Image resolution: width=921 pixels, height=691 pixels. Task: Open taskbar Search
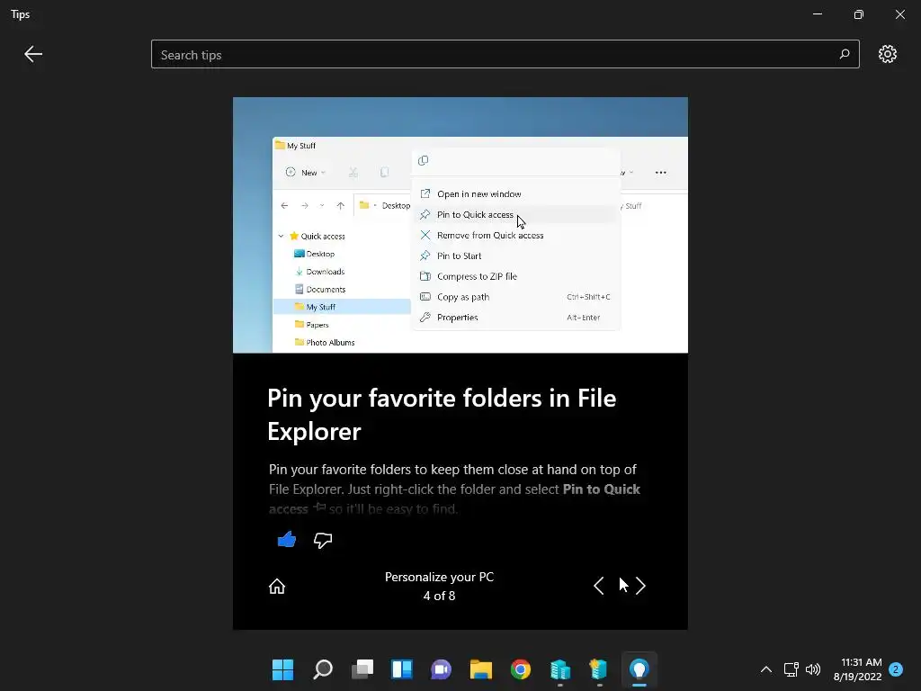(323, 669)
